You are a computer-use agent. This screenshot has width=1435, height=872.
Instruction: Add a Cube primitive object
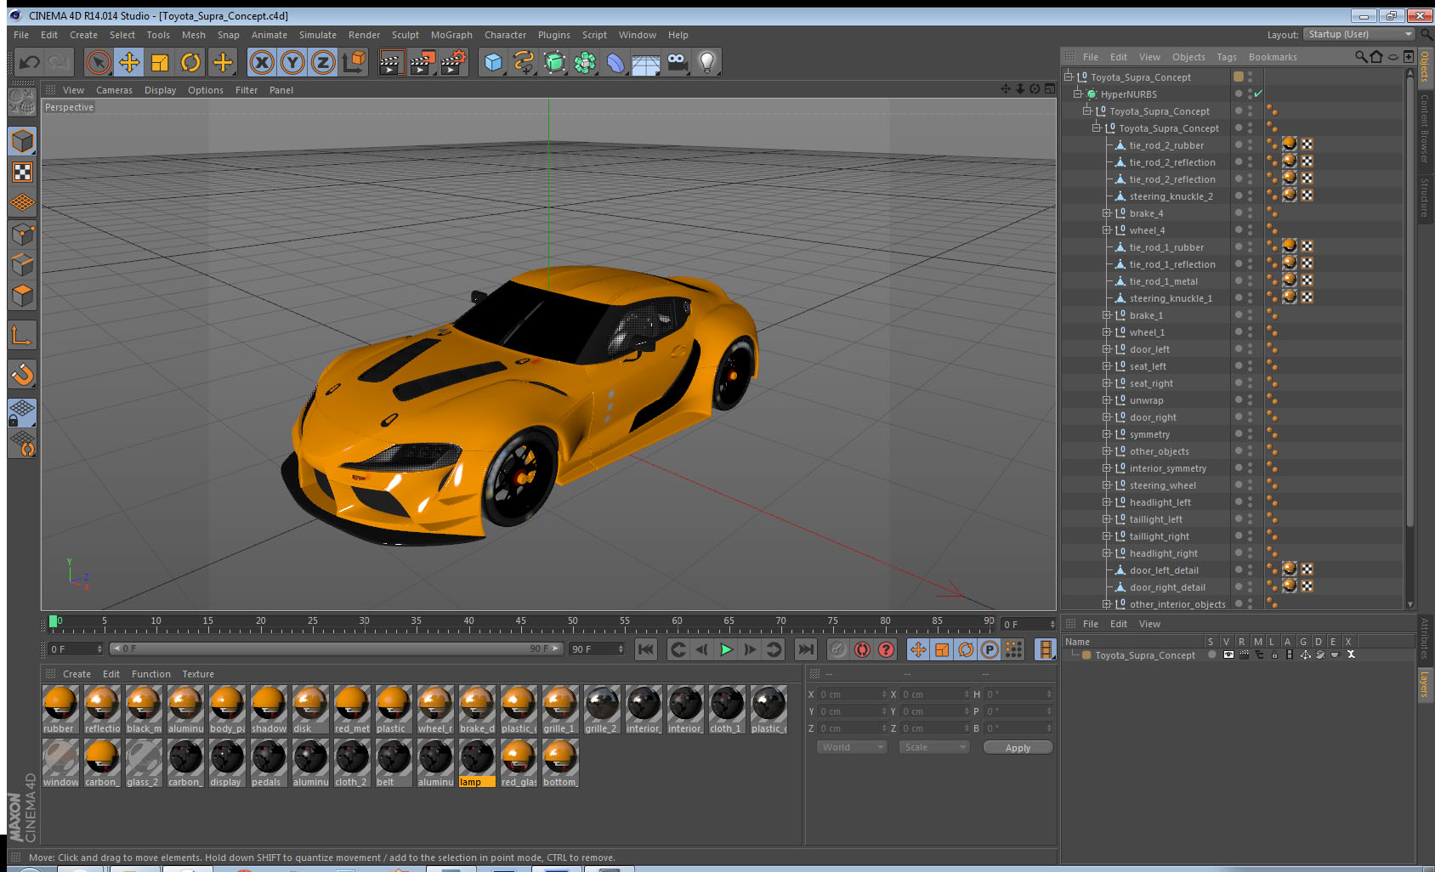coord(493,62)
